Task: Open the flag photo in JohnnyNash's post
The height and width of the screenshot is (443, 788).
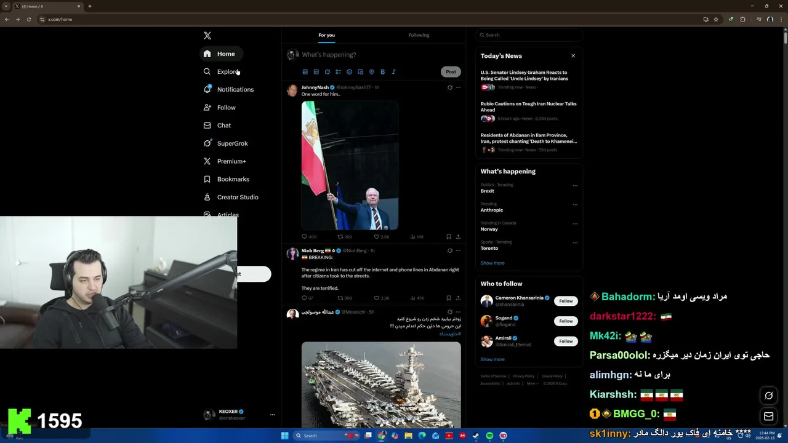Action: (350, 166)
